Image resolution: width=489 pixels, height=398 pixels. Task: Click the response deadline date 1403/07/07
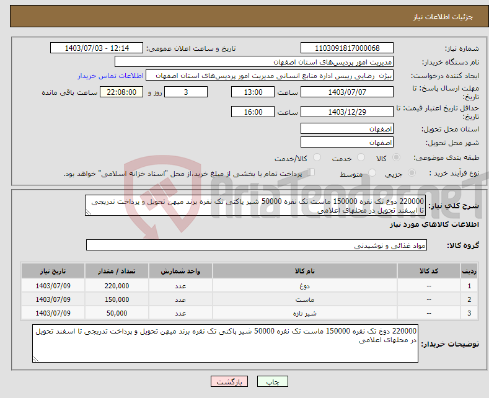click(x=347, y=92)
